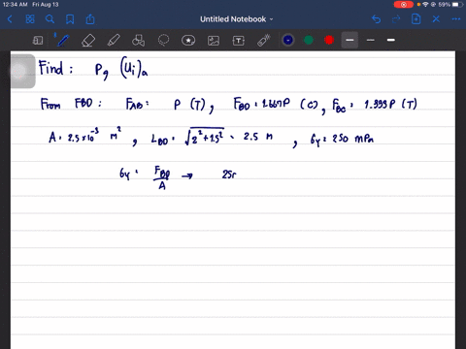
Task: Select the thin stroke thickness
Action: click(371, 40)
